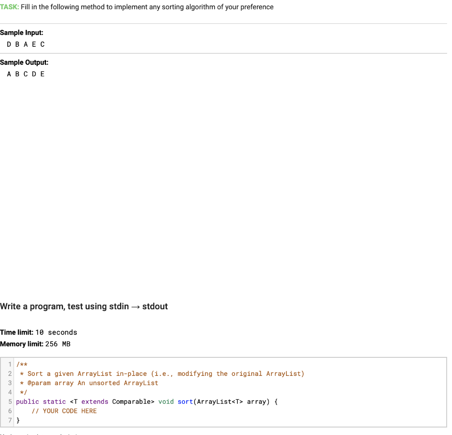Click the sample output text A B C D E
452x435 pixels.
click(26, 74)
